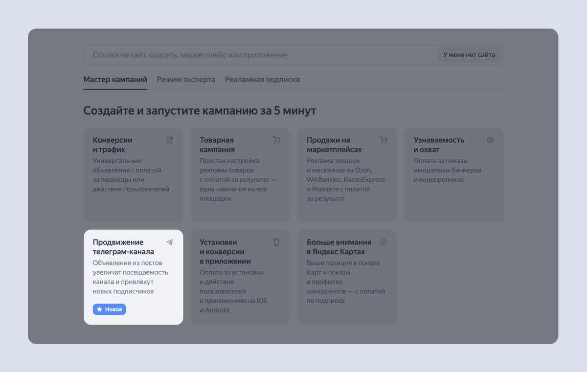Click the map pin icon on Яндекс Картах card
This screenshot has height=372, width=587.
pyautogui.click(x=384, y=242)
